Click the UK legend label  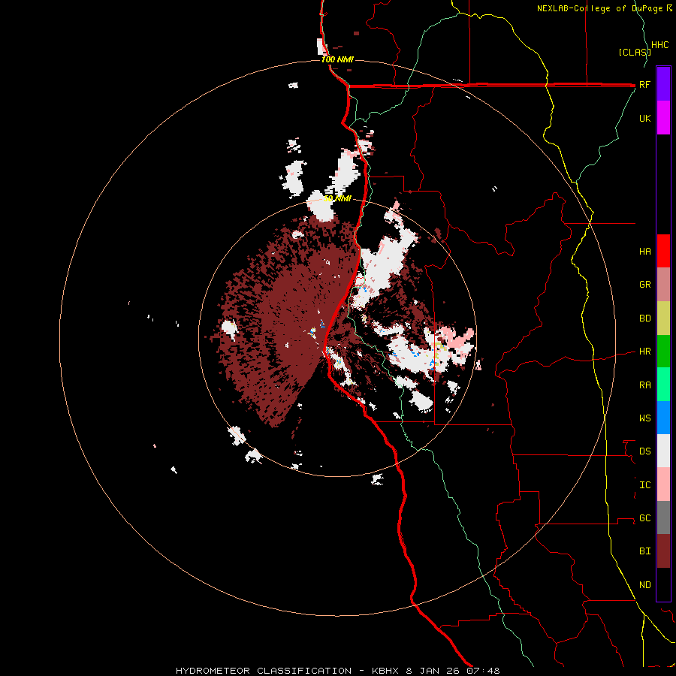click(644, 118)
